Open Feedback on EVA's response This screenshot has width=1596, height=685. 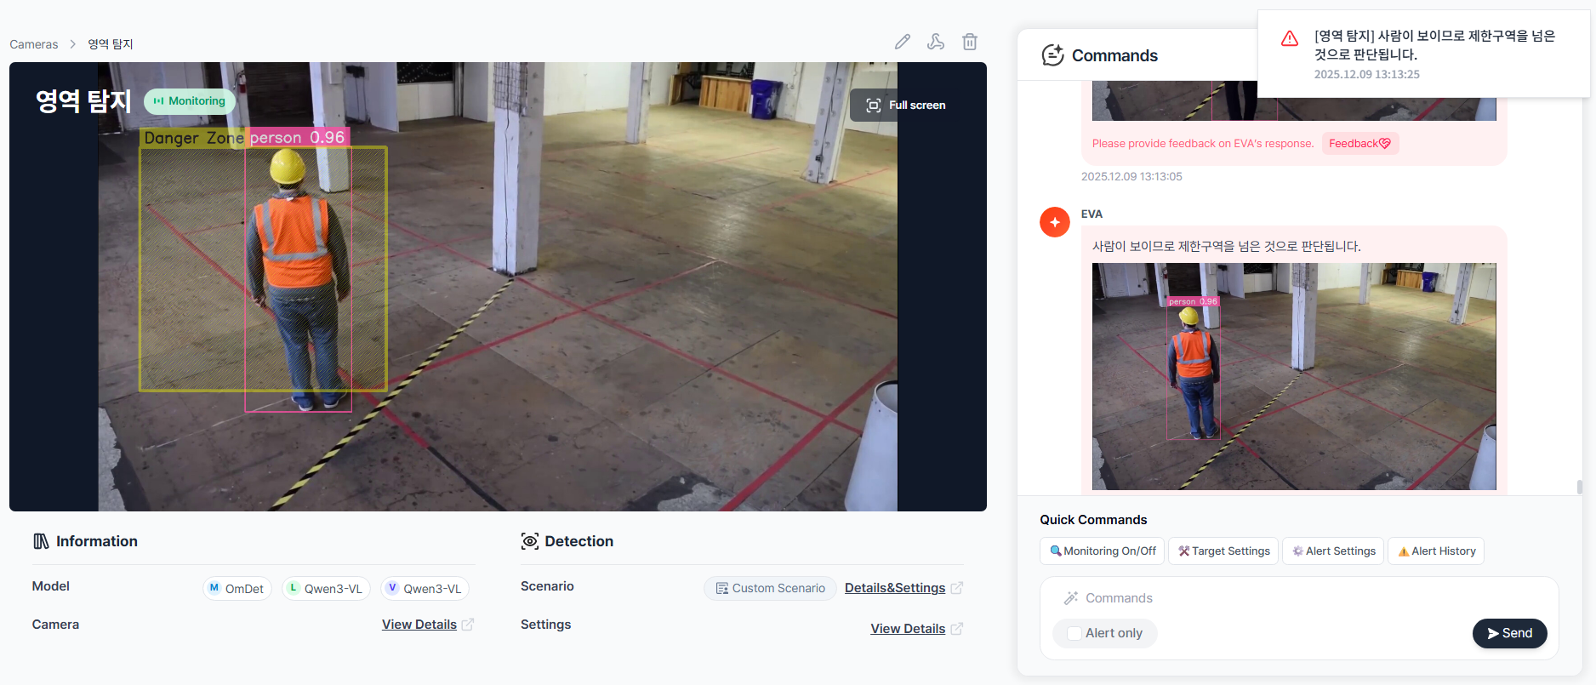pyautogui.click(x=1359, y=144)
